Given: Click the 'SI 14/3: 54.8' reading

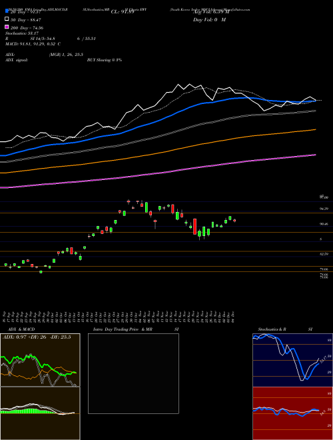Looking at the screenshot, I should point(43,39).
